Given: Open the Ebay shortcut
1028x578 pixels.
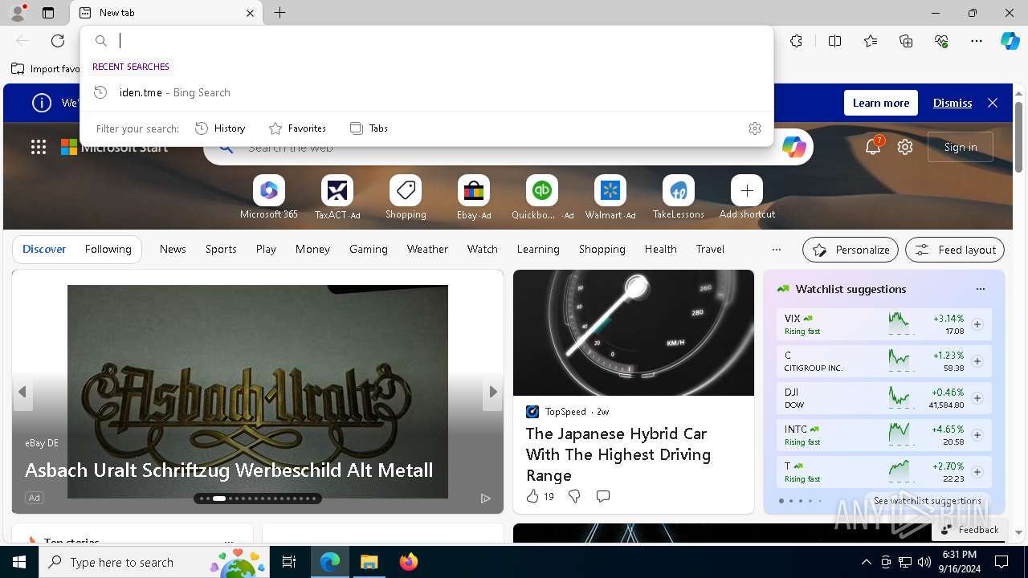Looking at the screenshot, I should click(x=474, y=197).
